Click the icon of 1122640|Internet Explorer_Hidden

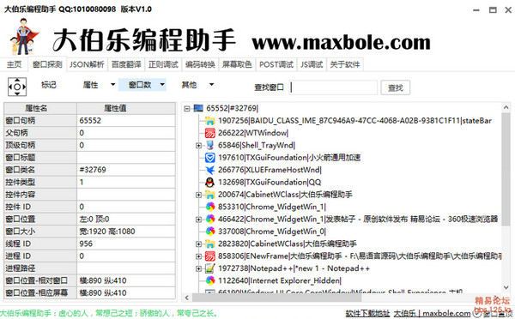pos(210,280)
